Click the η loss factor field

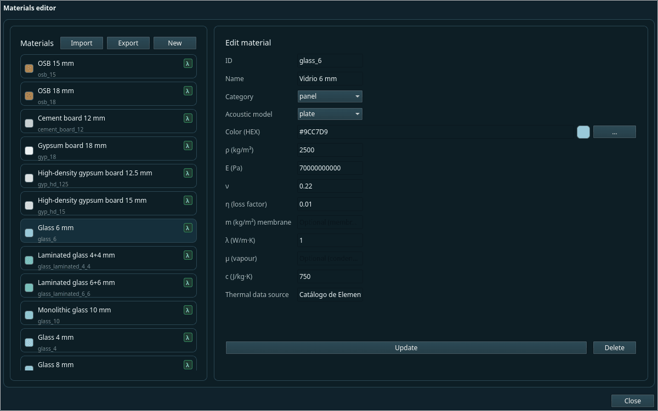[x=330, y=204]
